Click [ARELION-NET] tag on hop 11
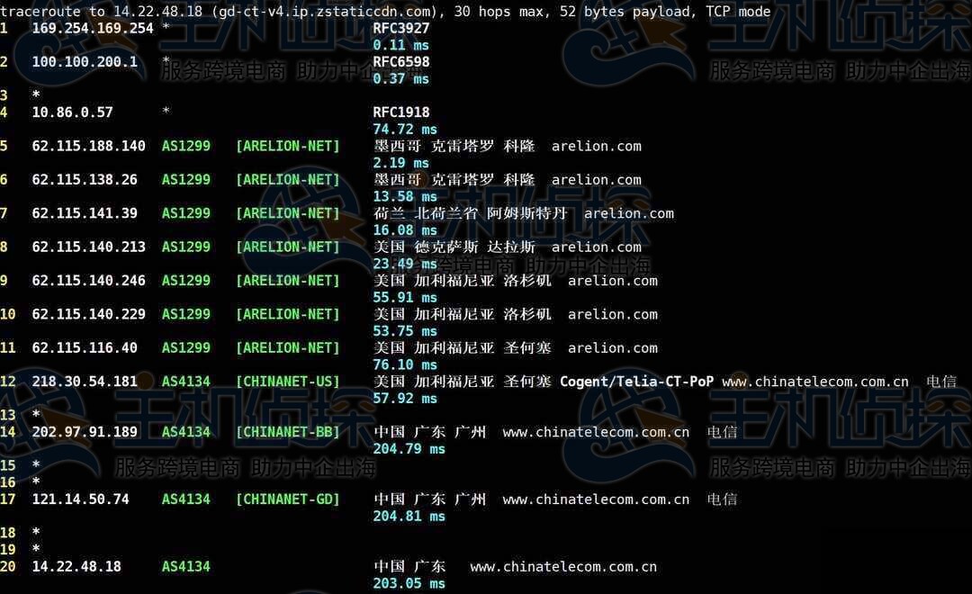 [288, 347]
